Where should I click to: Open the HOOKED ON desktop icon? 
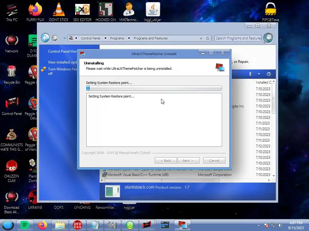pyautogui.click(x=106, y=12)
